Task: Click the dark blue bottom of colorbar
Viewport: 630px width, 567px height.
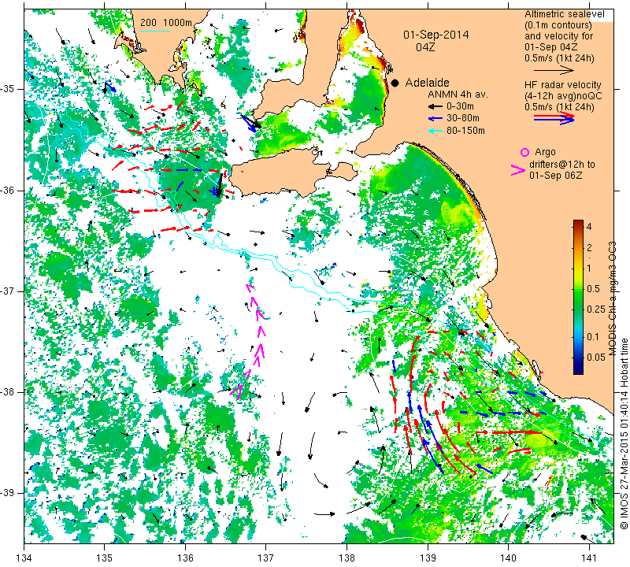Action: [x=578, y=370]
